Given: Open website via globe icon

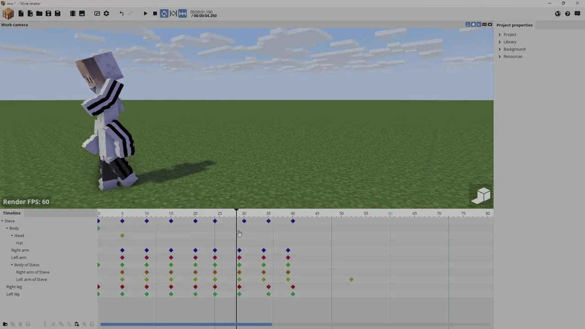Looking at the screenshot, I should [x=558, y=14].
